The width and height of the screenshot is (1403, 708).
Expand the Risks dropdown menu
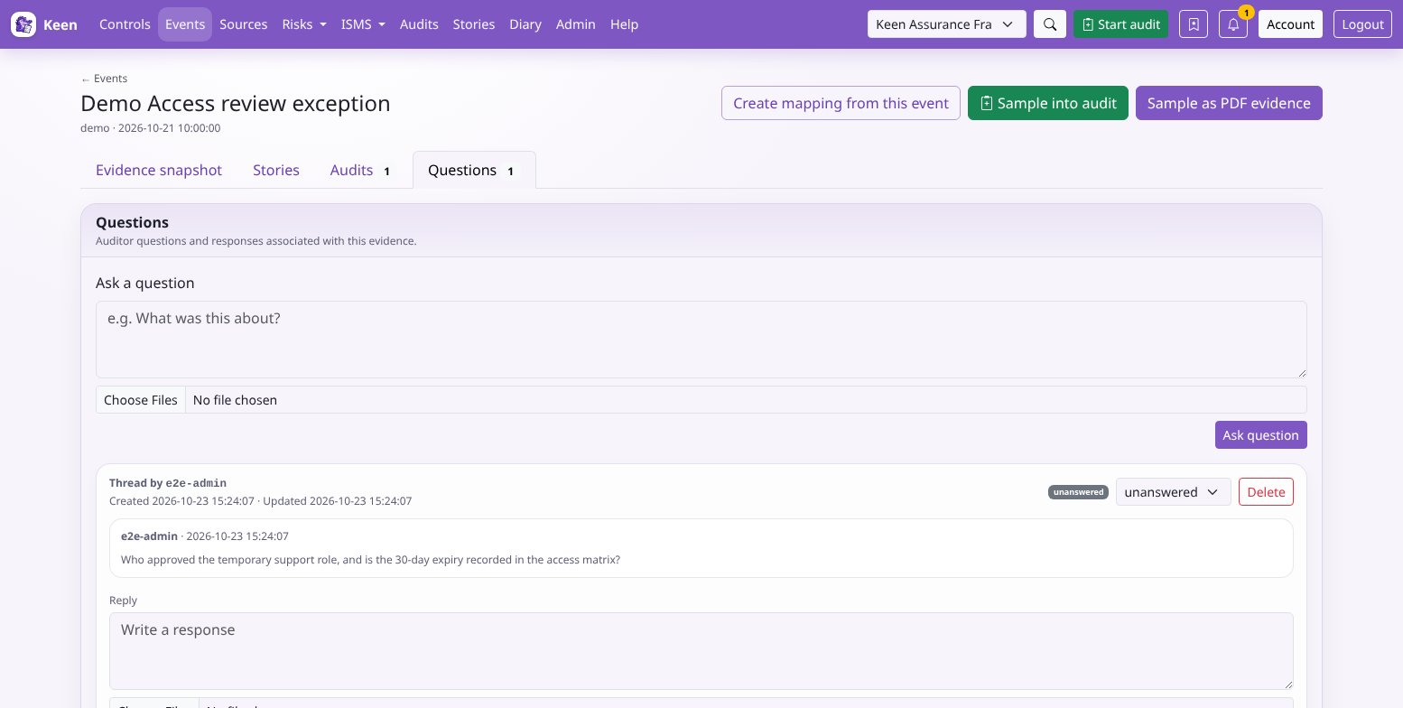[x=304, y=24]
